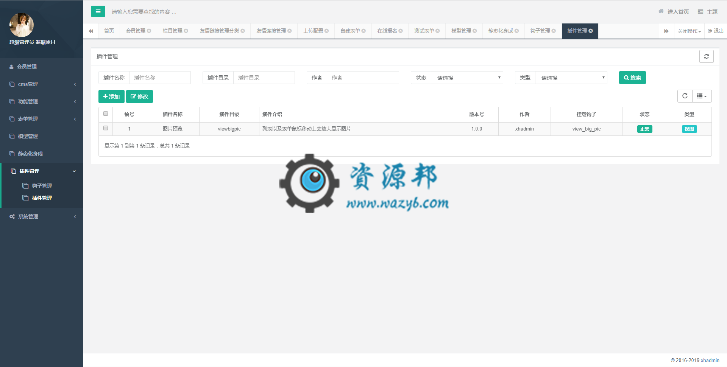
Task: Switch to the 首页 tab
Action: click(x=109, y=31)
